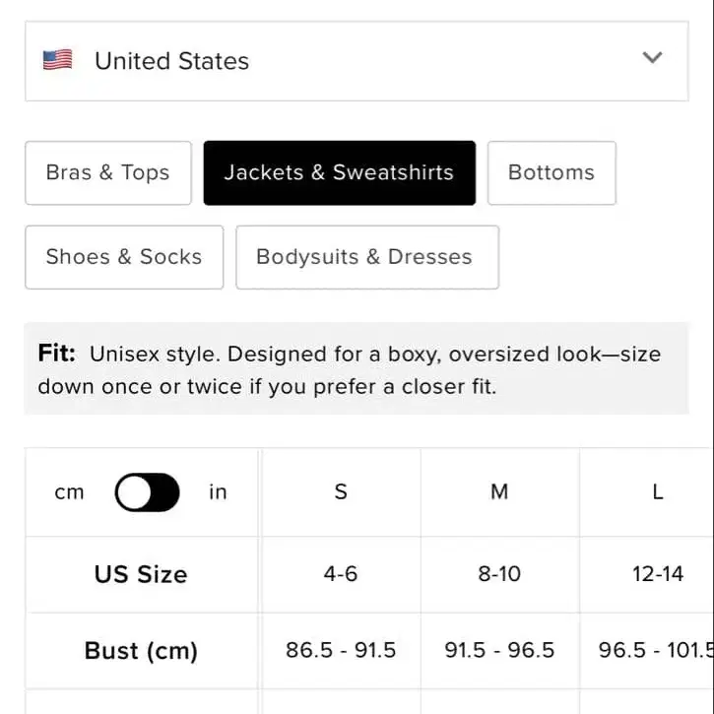The height and width of the screenshot is (714, 714).
Task: Click the 91.5 - 96.5 bust cell
Action: click(x=499, y=651)
